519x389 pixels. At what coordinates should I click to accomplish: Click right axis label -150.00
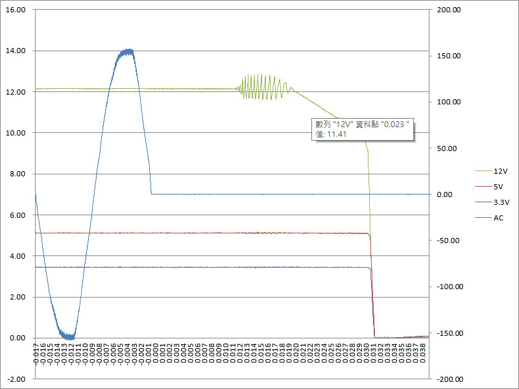click(450, 333)
